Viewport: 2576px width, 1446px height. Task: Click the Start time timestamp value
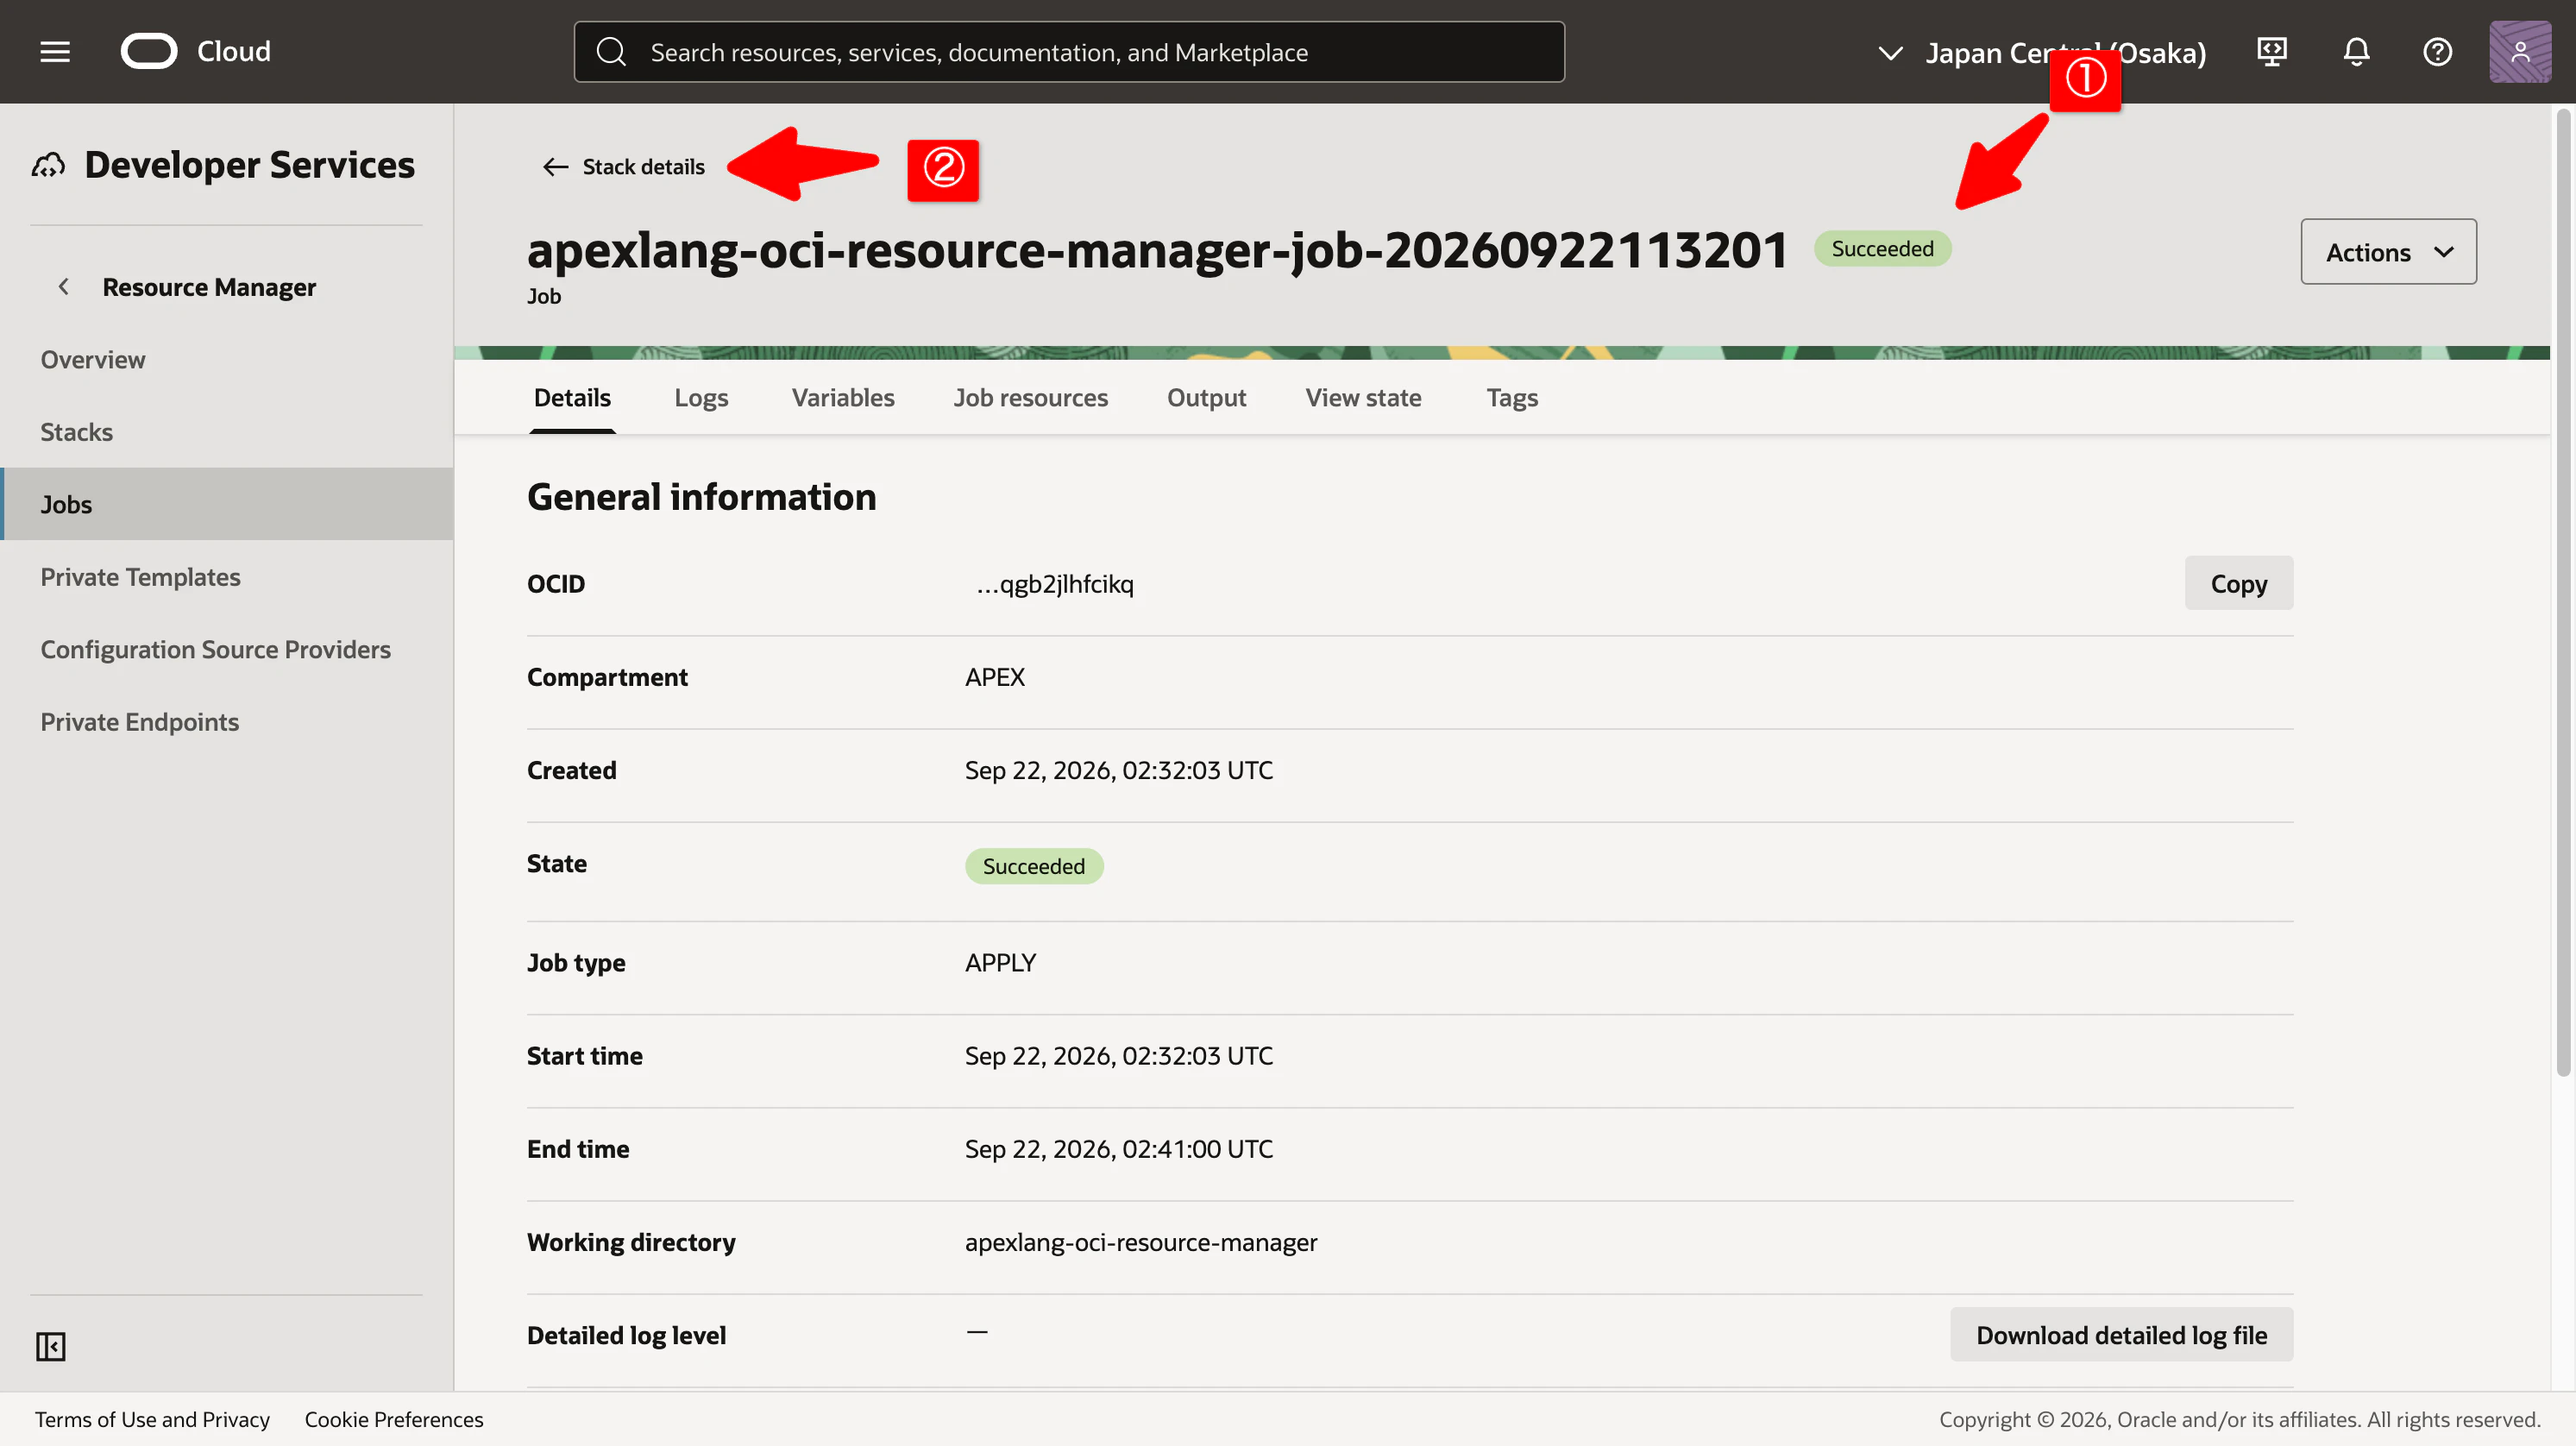(1118, 1056)
